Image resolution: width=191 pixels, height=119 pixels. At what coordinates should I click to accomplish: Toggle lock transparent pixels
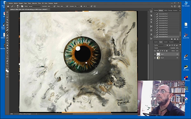158,51
